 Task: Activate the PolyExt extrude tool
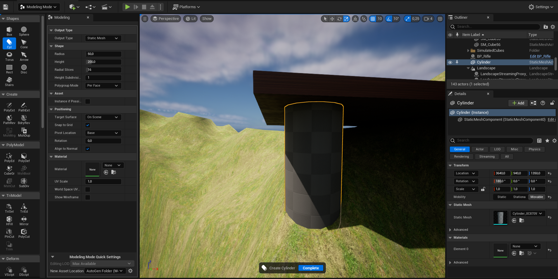tap(9, 107)
